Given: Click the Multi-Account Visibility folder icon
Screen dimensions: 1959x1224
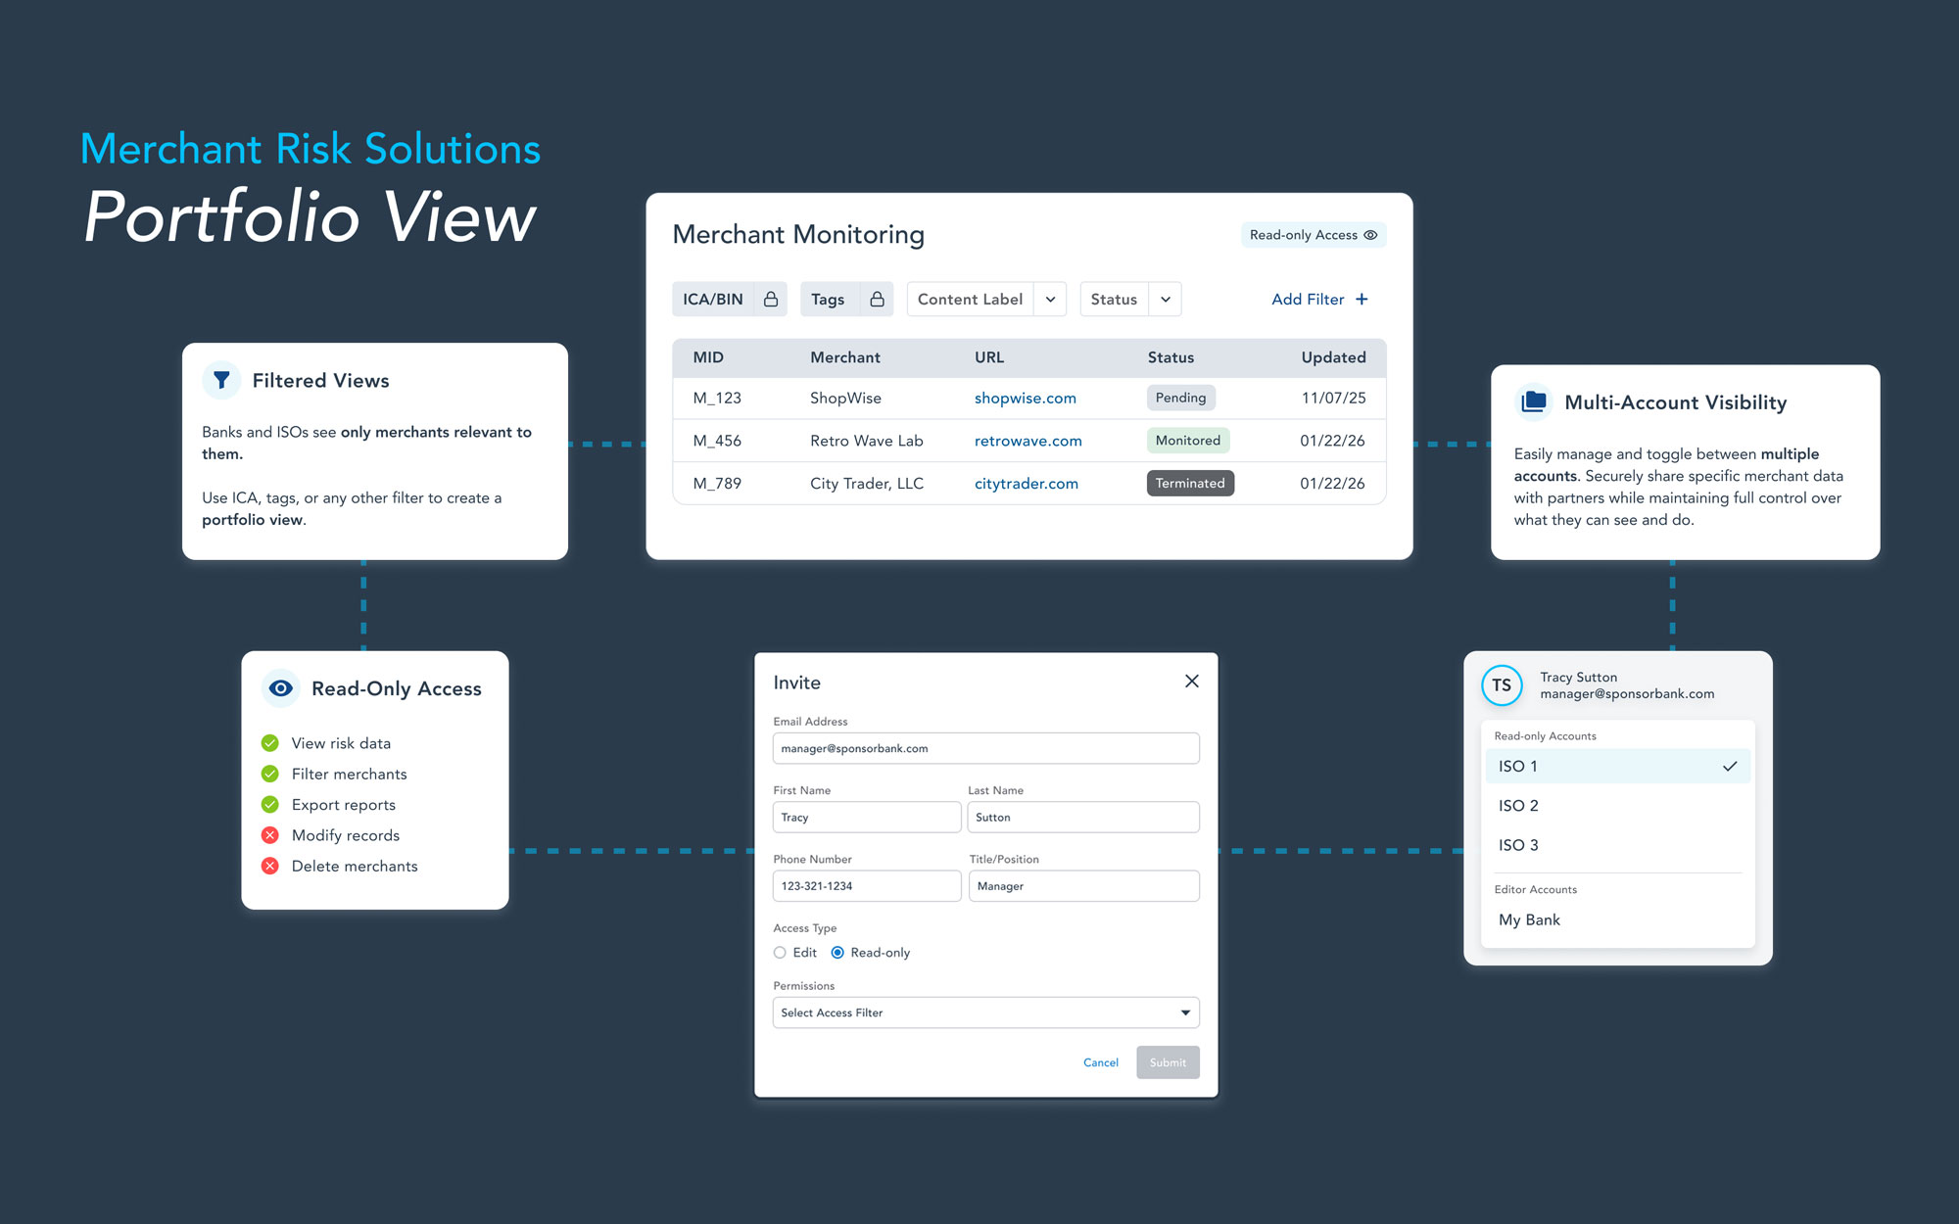Looking at the screenshot, I should [1534, 401].
